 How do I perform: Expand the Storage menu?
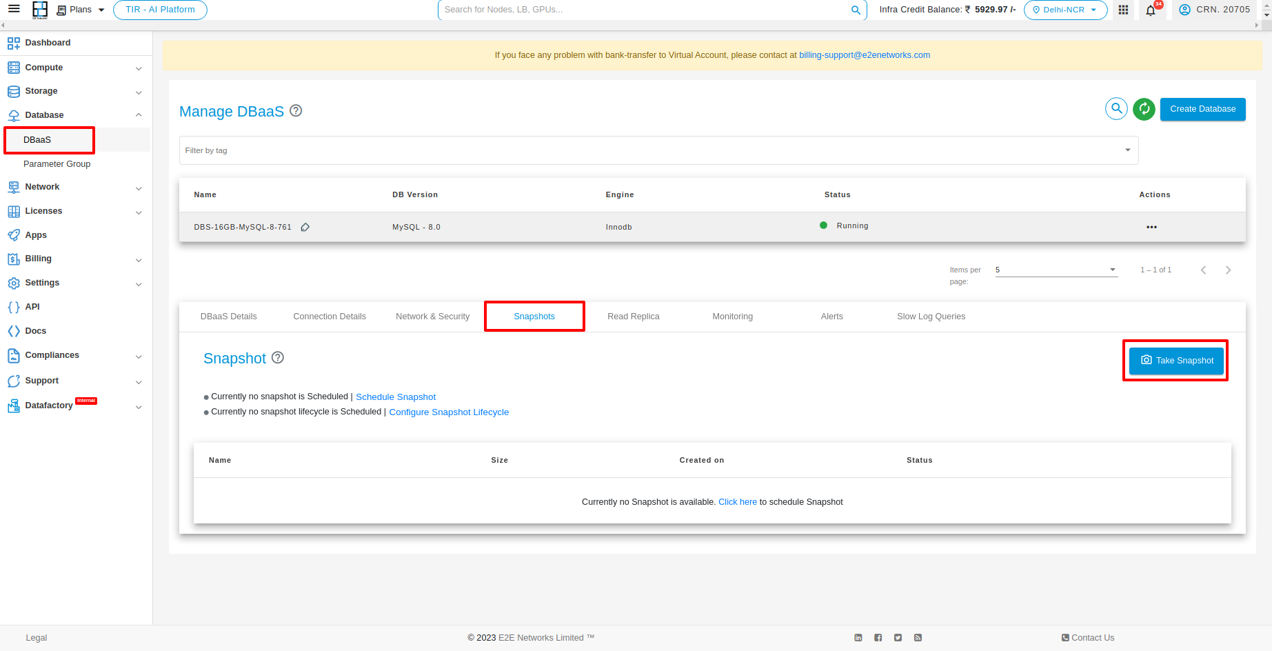click(x=76, y=91)
